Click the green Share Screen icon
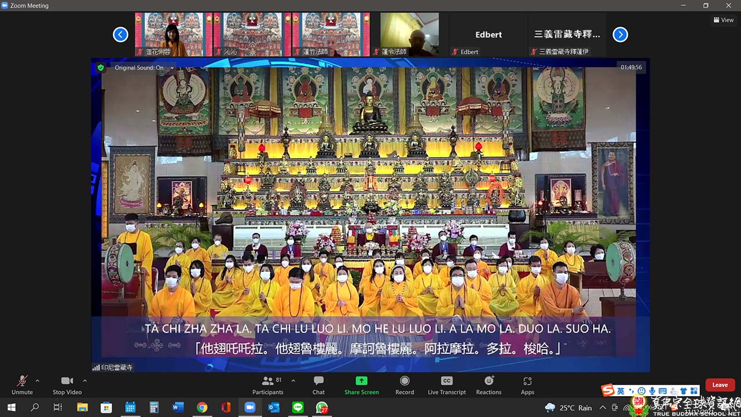741x417 pixels. tap(361, 385)
